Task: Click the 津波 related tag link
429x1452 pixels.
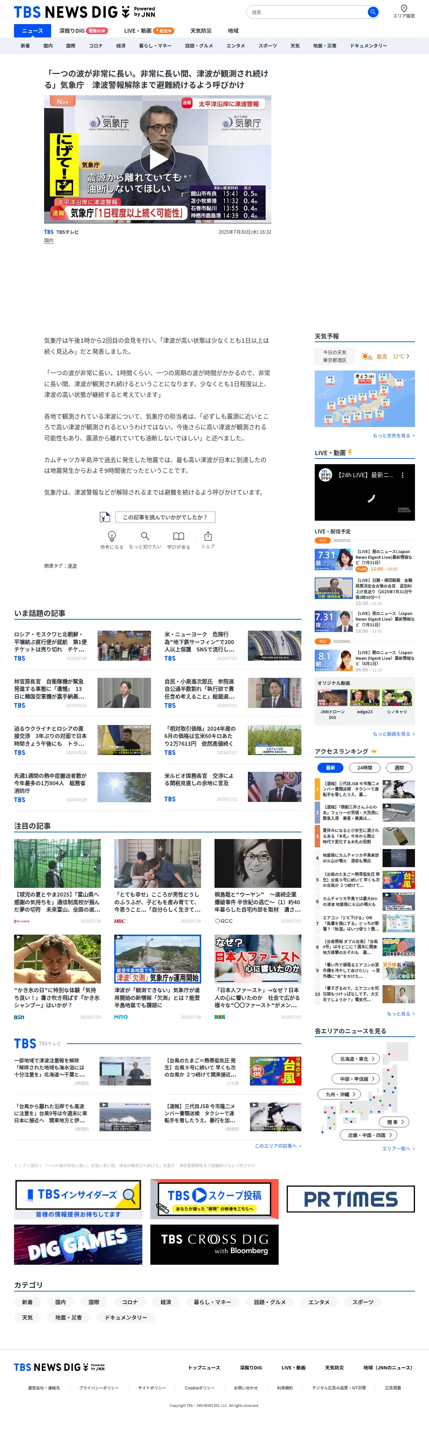Action: pyautogui.click(x=72, y=565)
